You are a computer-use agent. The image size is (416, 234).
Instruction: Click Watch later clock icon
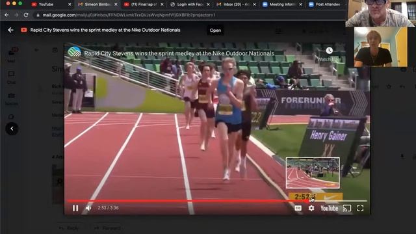pyautogui.click(x=330, y=51)
